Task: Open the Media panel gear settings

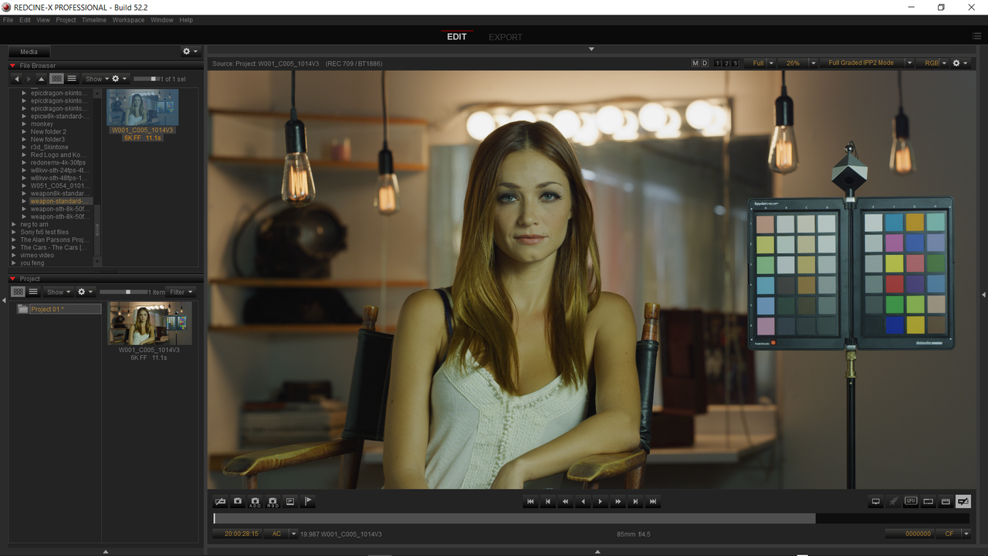Action: (x=190, y=52)
